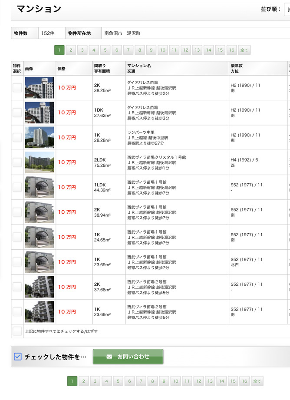290x400 pixels.
Task: Go to page 8 in the pagination above table
Action: point(140,50)
